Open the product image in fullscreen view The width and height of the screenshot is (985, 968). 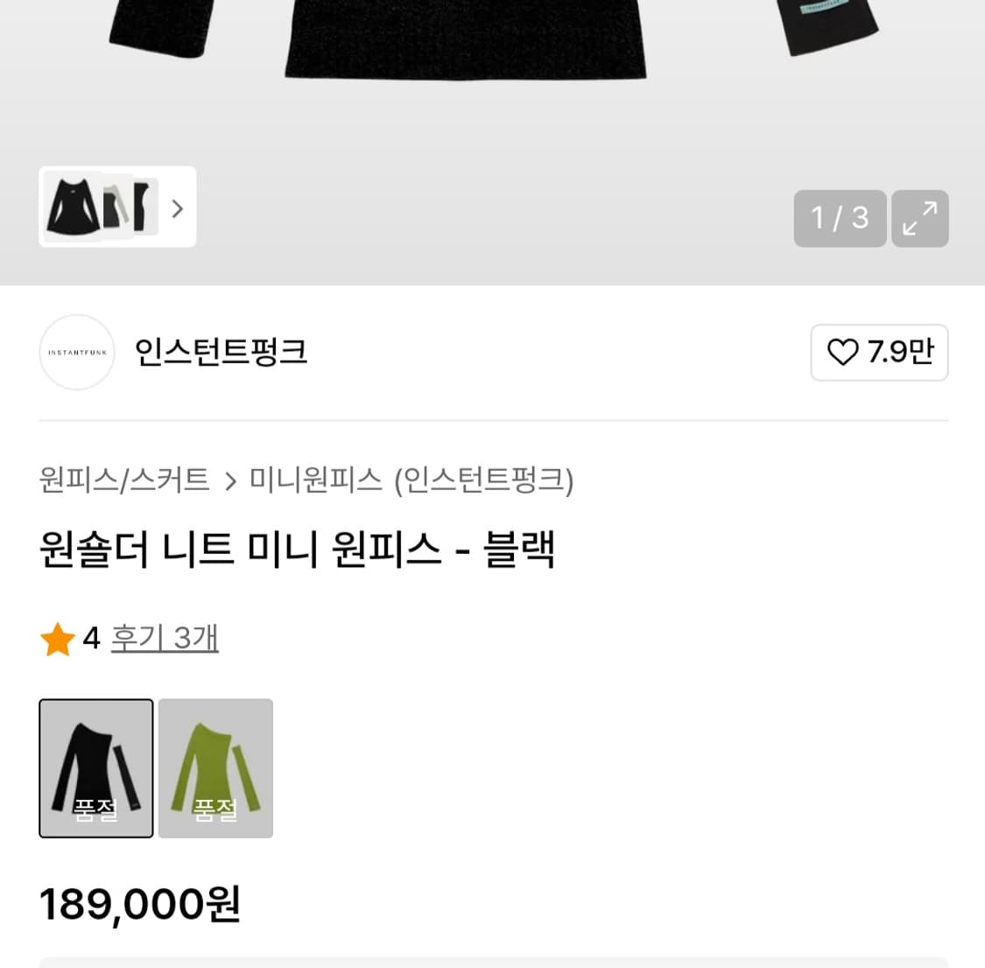point(919,218)
